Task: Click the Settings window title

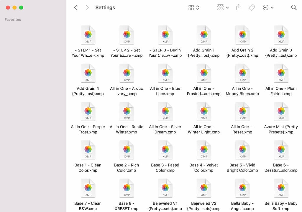Action: click(105, 8)
